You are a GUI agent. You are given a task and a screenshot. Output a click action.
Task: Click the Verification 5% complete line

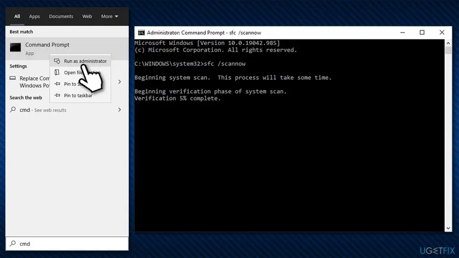[178, 99]
